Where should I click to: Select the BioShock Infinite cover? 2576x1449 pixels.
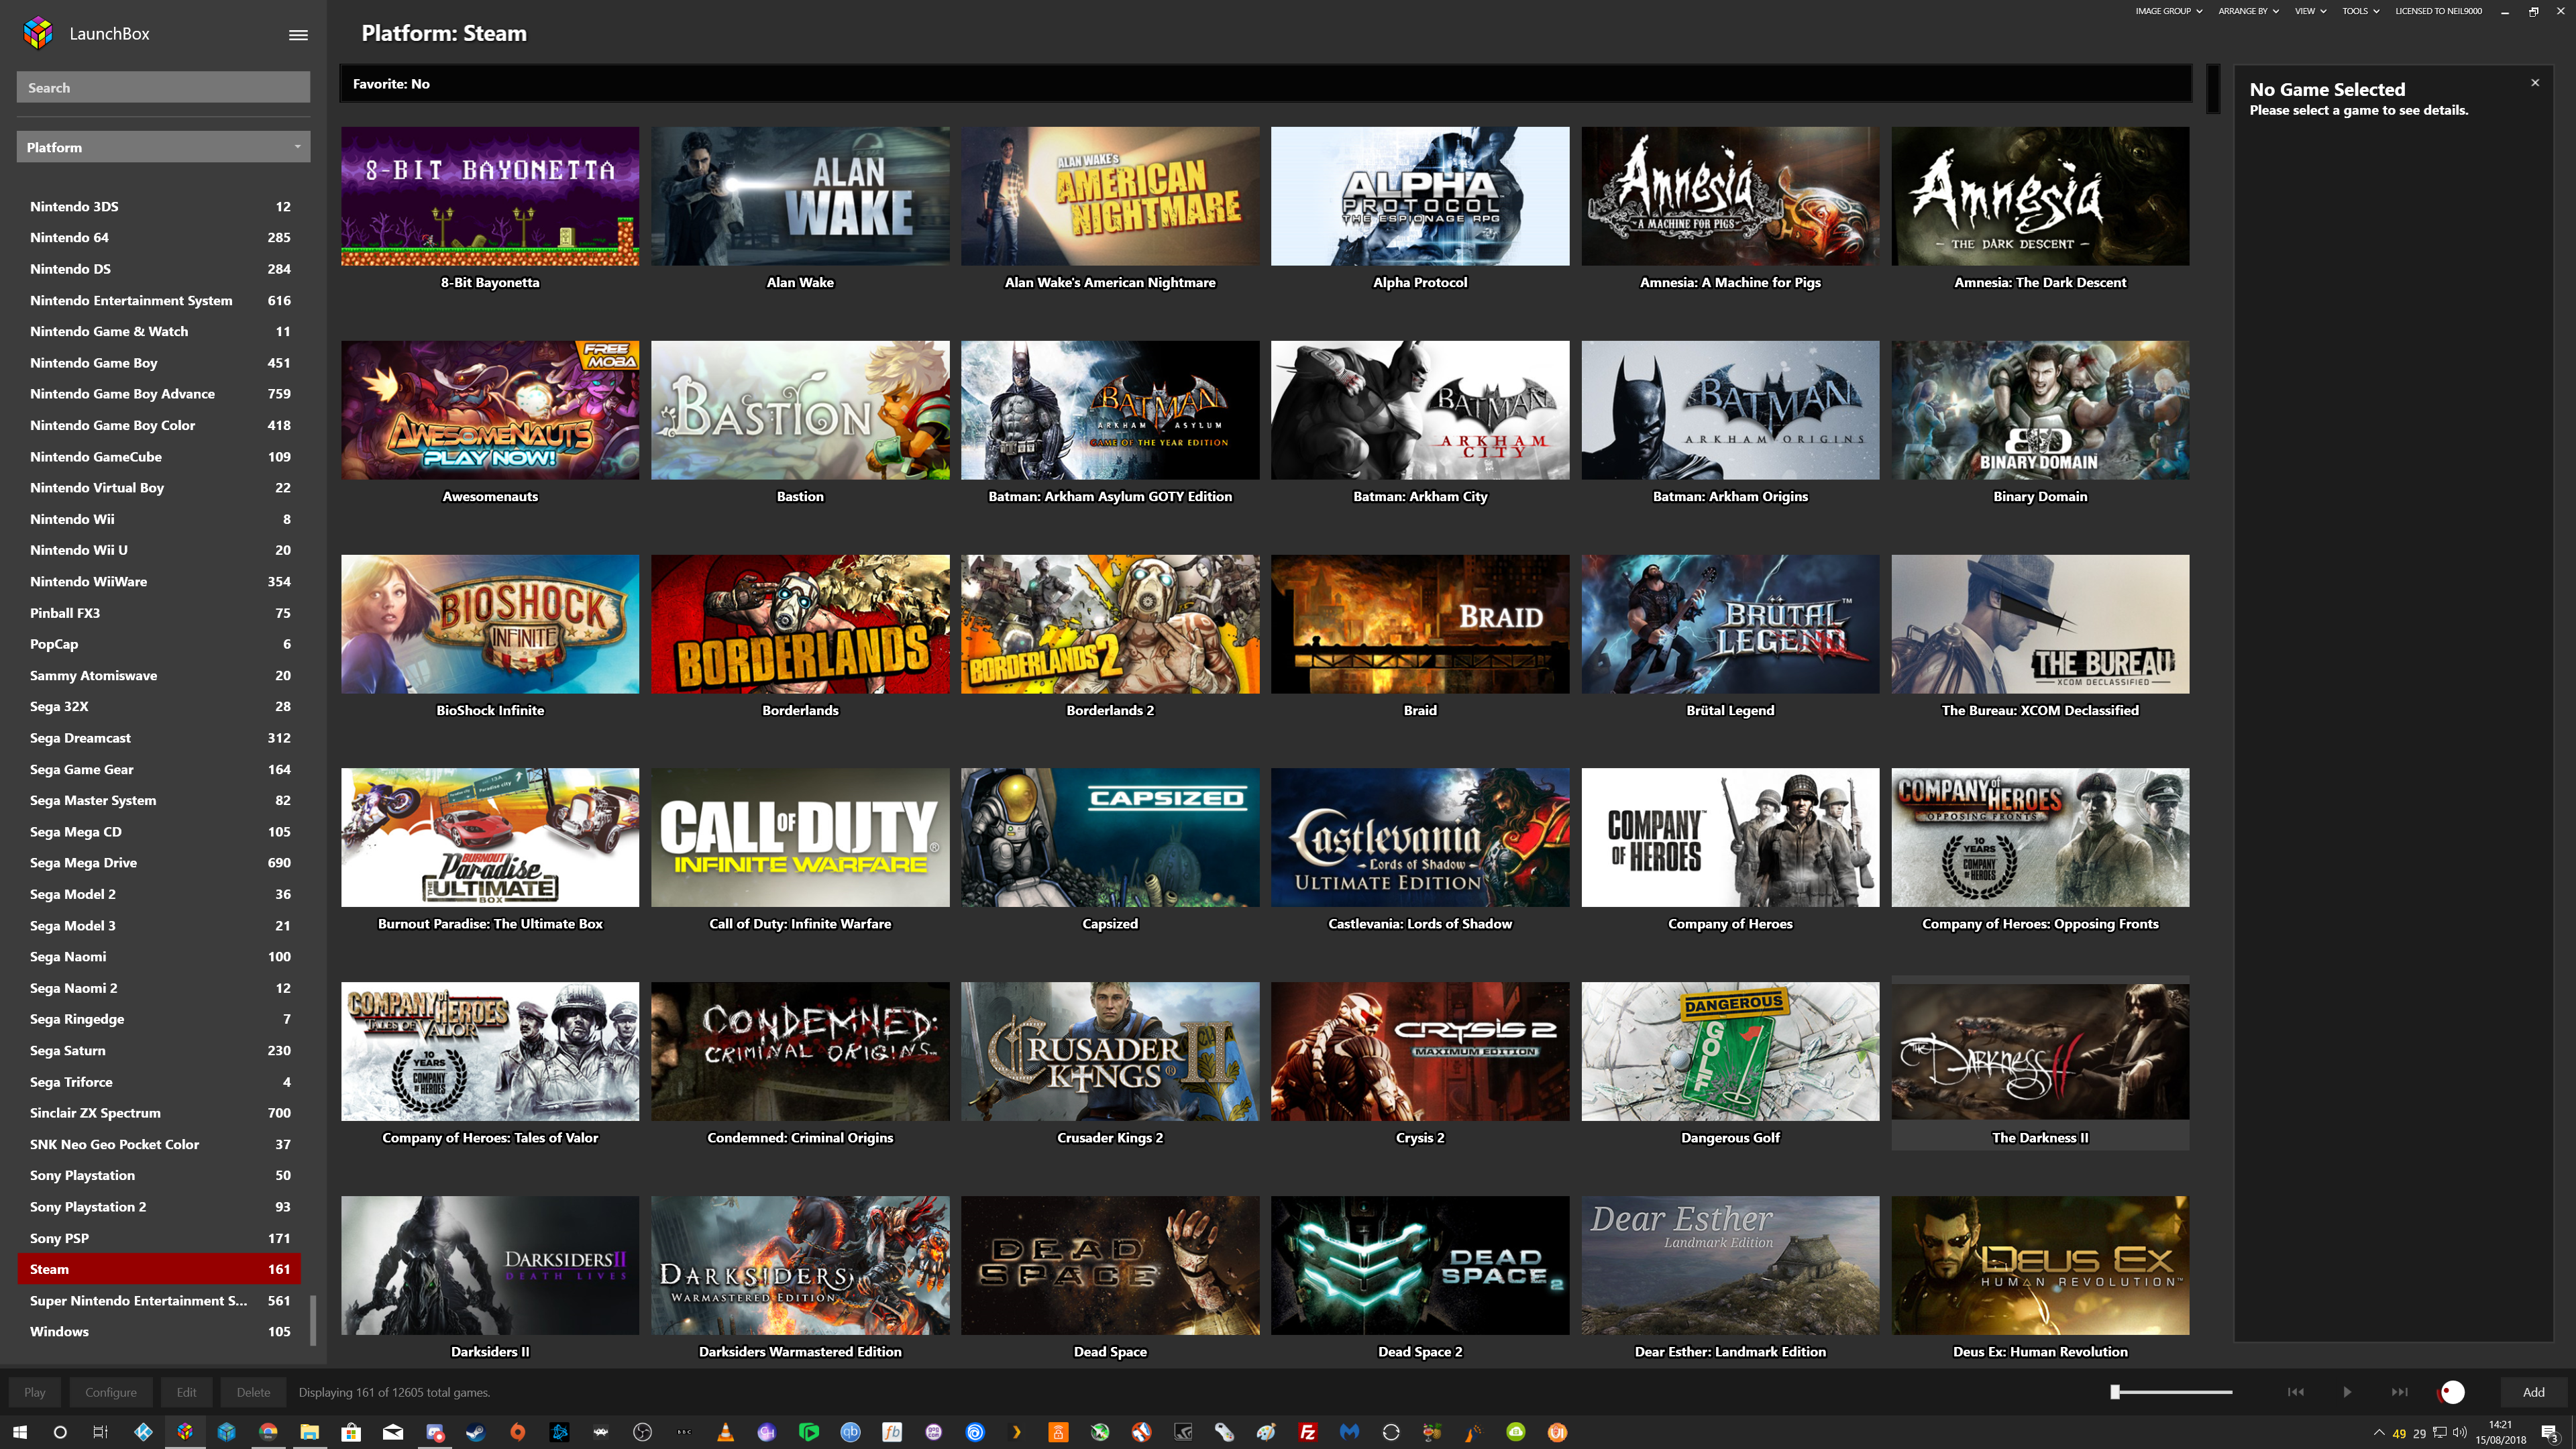(x=490, y=624)
